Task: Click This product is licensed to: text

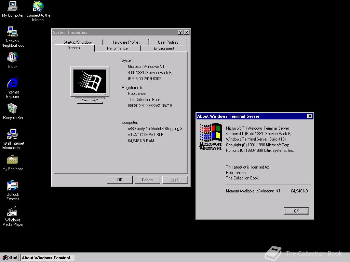Action: (x=247, y=167)
